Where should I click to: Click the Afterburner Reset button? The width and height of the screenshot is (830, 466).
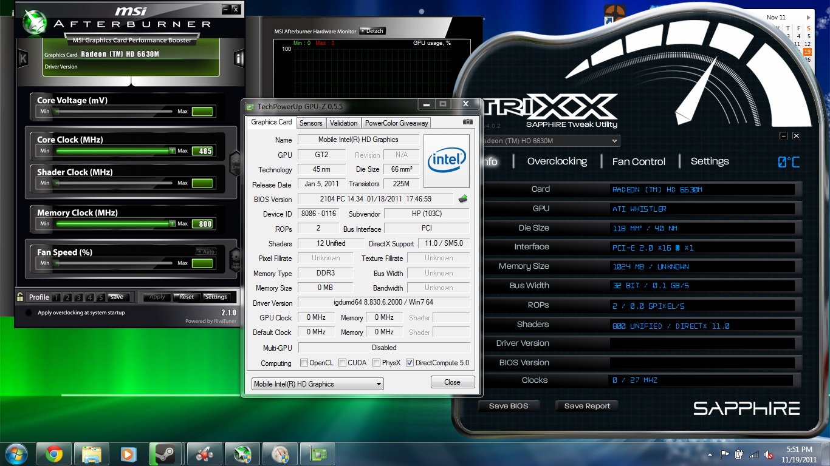187,297
